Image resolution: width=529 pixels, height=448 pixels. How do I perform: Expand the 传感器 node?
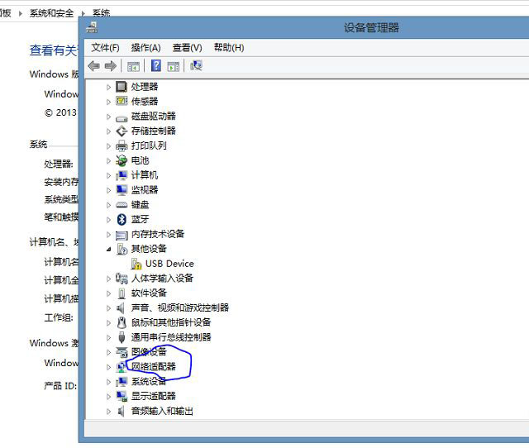point(108,102)
